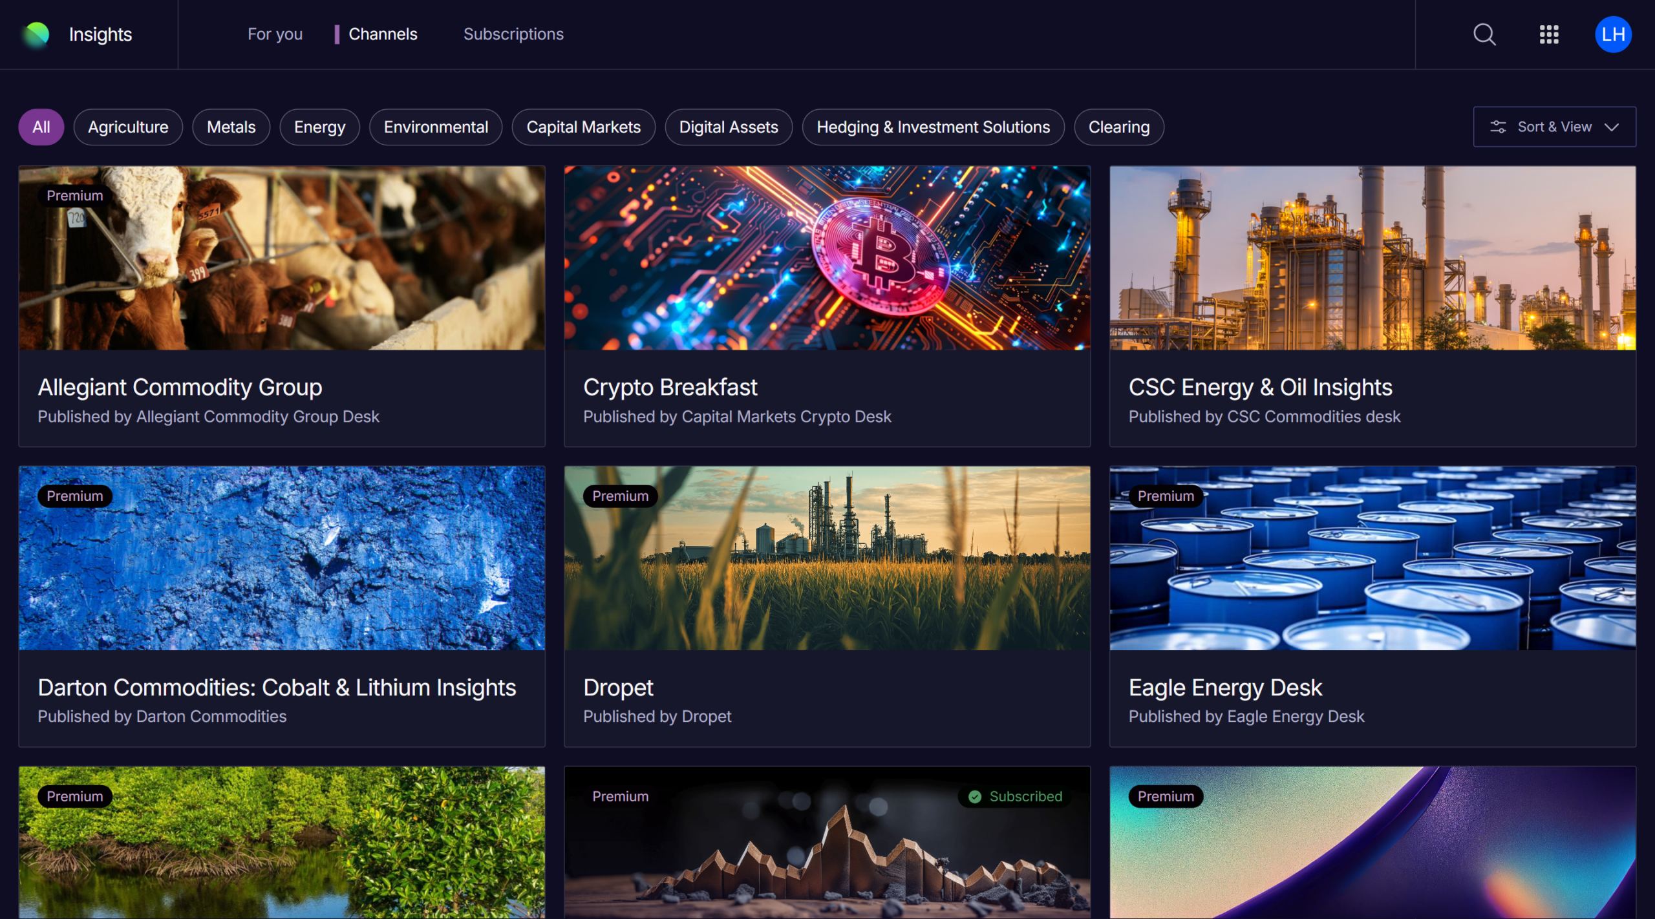
Task: Open the Dropet channel title
Action: coord(618,688)
